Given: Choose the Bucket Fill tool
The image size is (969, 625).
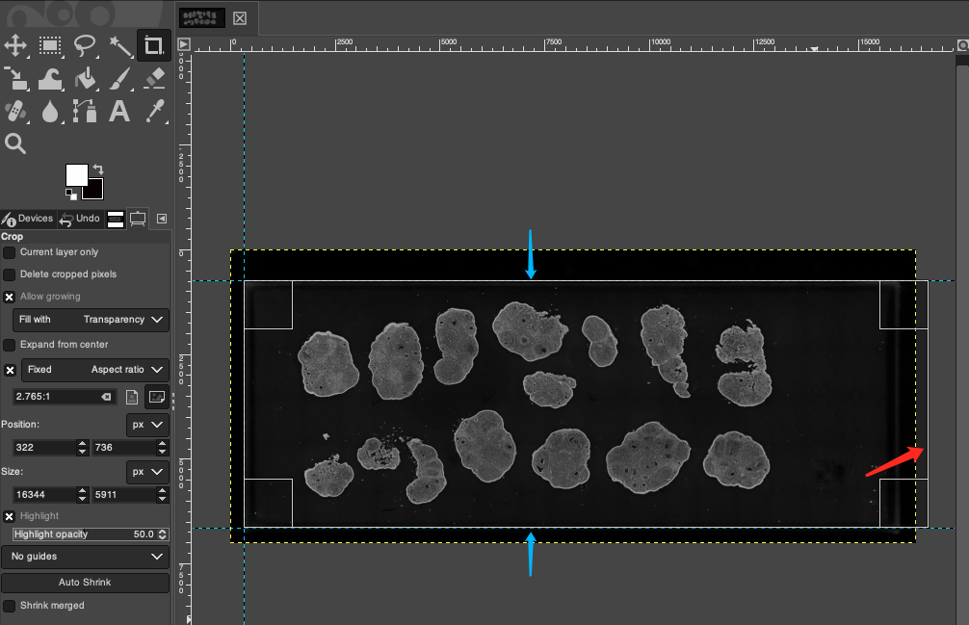Looking at the screenshot, I should click(86, 78).
